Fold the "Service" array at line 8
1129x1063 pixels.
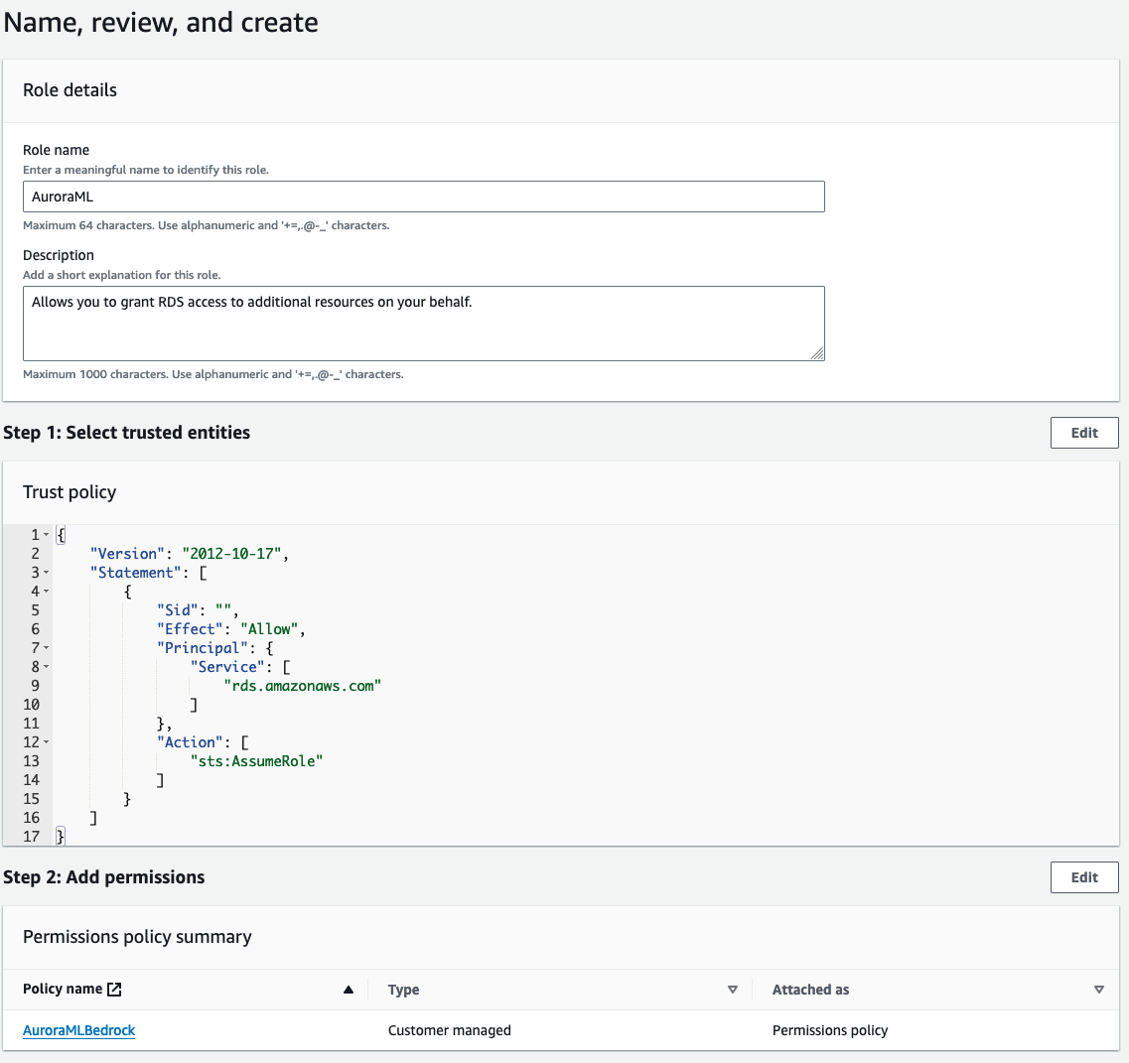coord(47,667)
